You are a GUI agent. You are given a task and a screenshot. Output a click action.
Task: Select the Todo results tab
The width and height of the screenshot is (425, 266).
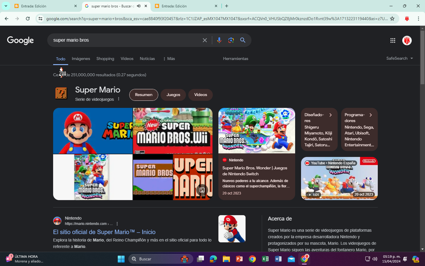[x=61, y=59]
